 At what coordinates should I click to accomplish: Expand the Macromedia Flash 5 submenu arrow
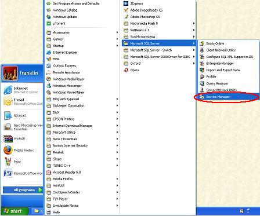tap(194, 24)
